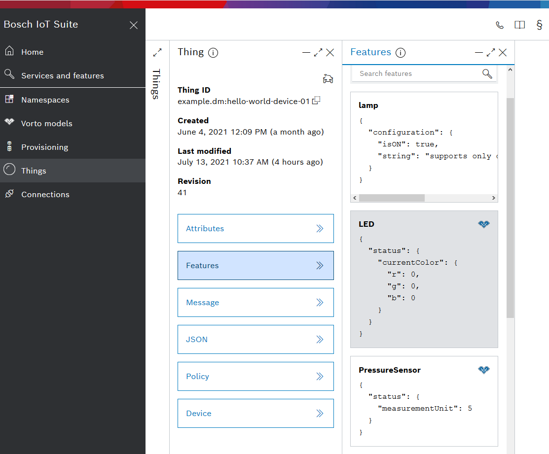Click Features panel scroll up arrow
Screen dimensions: 549x454
(x=510, y=70)
